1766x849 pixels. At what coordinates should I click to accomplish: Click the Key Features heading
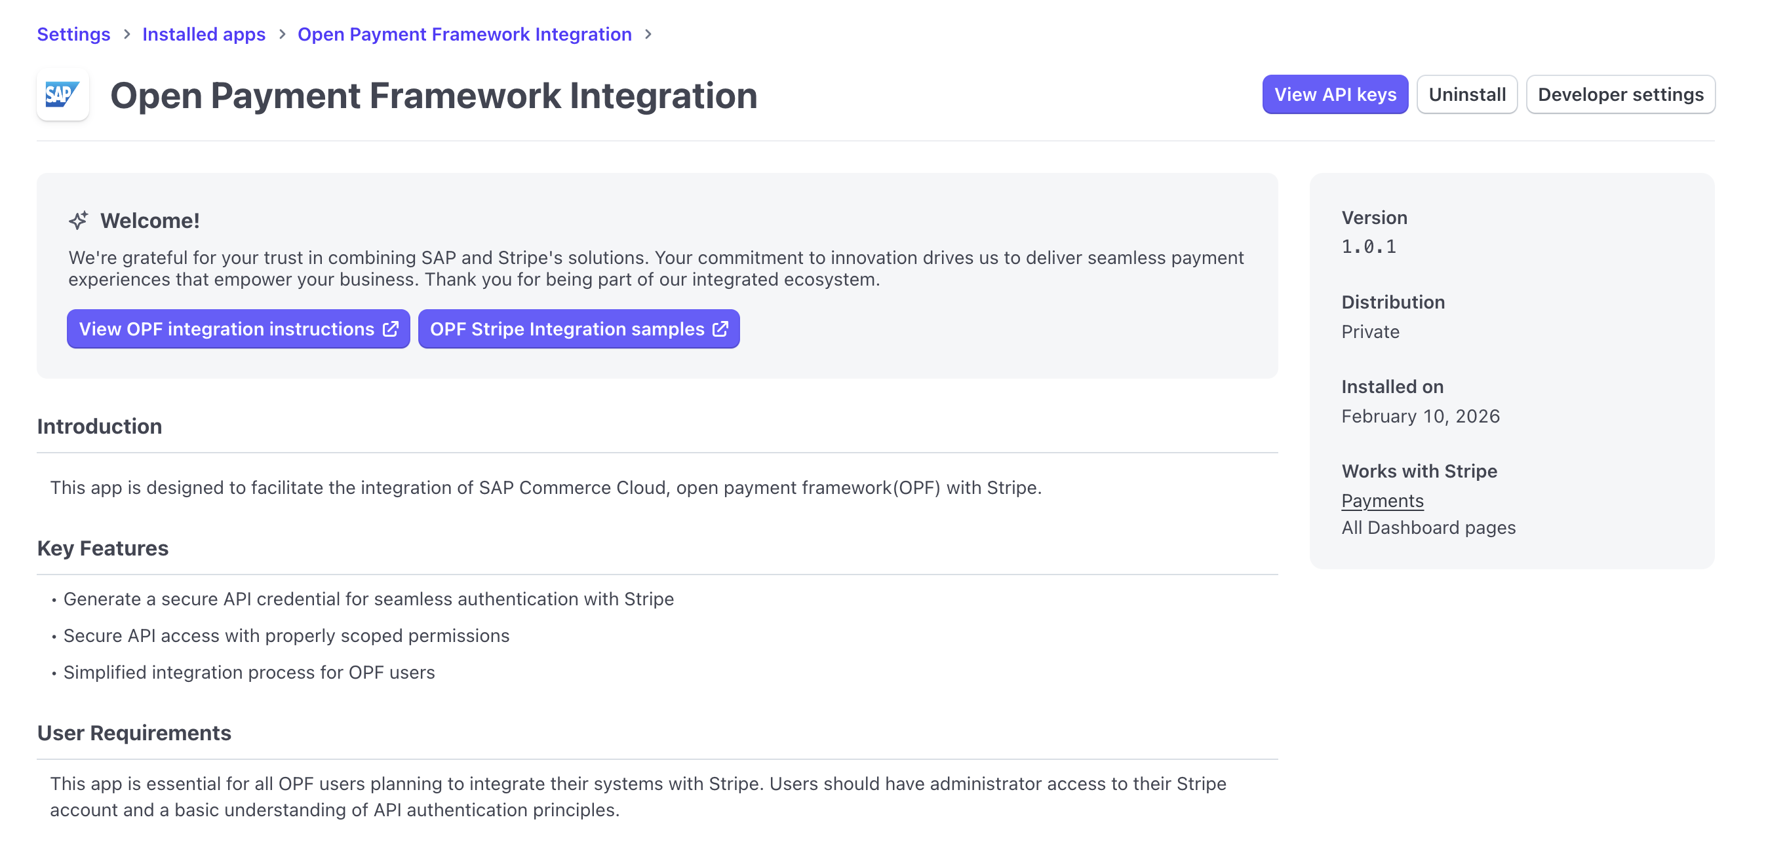pyautogui.click(x=103, y=548)
